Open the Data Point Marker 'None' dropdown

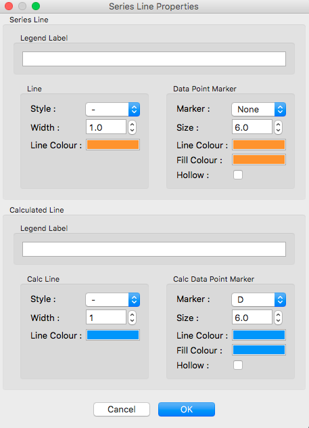pyautogui.click(x=258, y=110)
